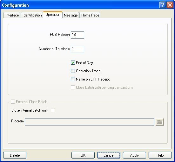175x162 pixels.
Task: Select the Operation tab
Action: coord(53,15)
